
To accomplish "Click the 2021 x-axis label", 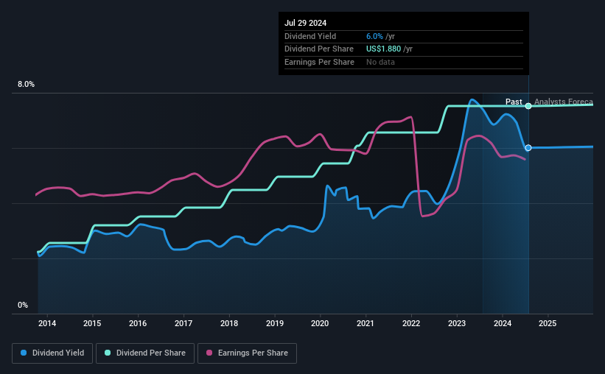I will [365, 323].
